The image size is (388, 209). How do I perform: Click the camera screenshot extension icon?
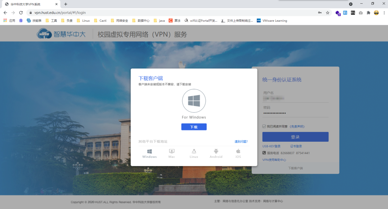coord(361,13)
